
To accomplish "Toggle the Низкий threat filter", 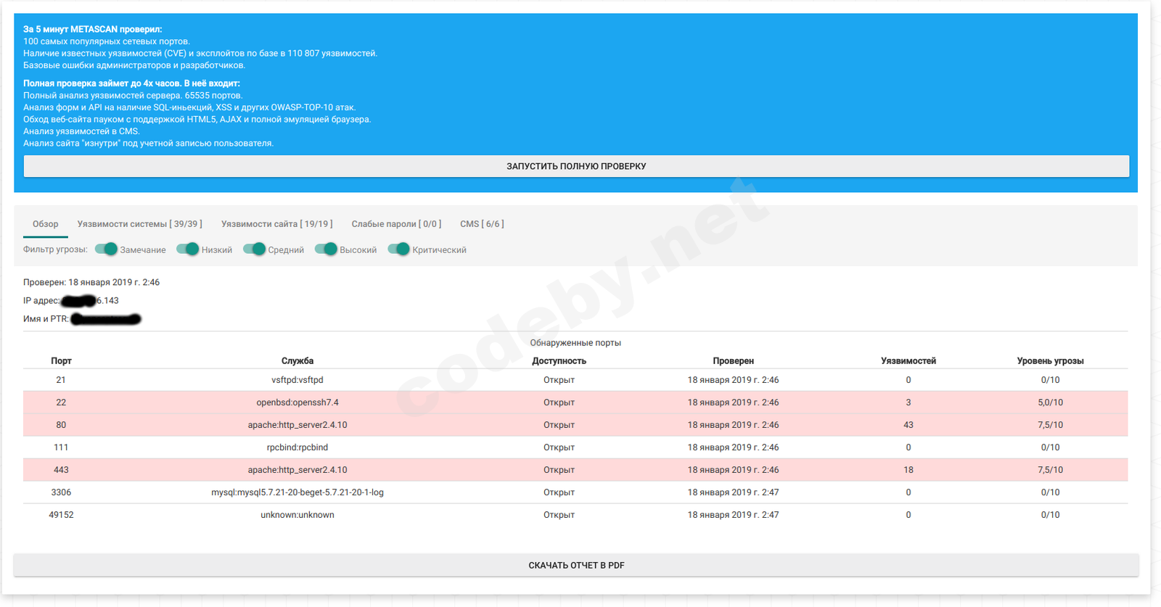I will pyautogui.click(x=187, y=249).
